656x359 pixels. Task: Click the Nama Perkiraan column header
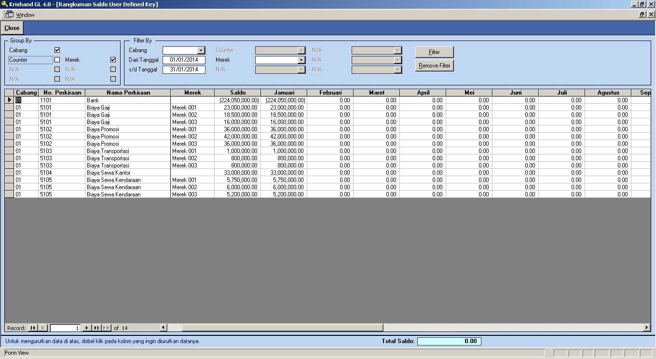tap(128, 93)
